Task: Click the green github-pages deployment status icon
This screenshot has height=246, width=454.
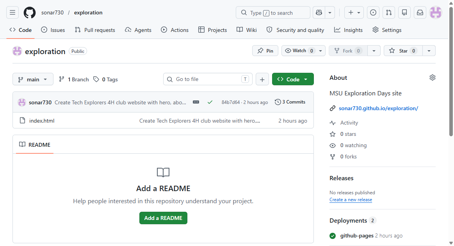Action: 333,235
